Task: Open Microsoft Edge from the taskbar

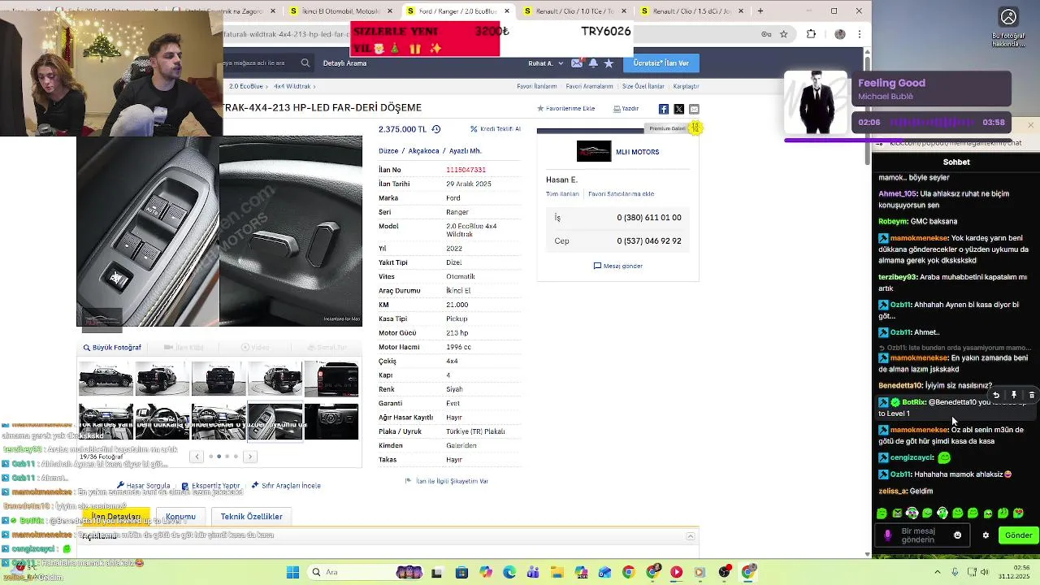Action: tap(509, 572)
